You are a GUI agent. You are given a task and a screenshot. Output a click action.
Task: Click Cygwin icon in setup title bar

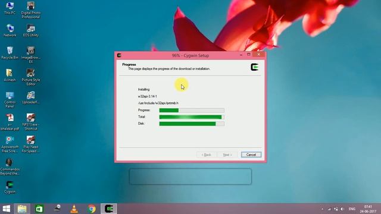click(119, 55)
